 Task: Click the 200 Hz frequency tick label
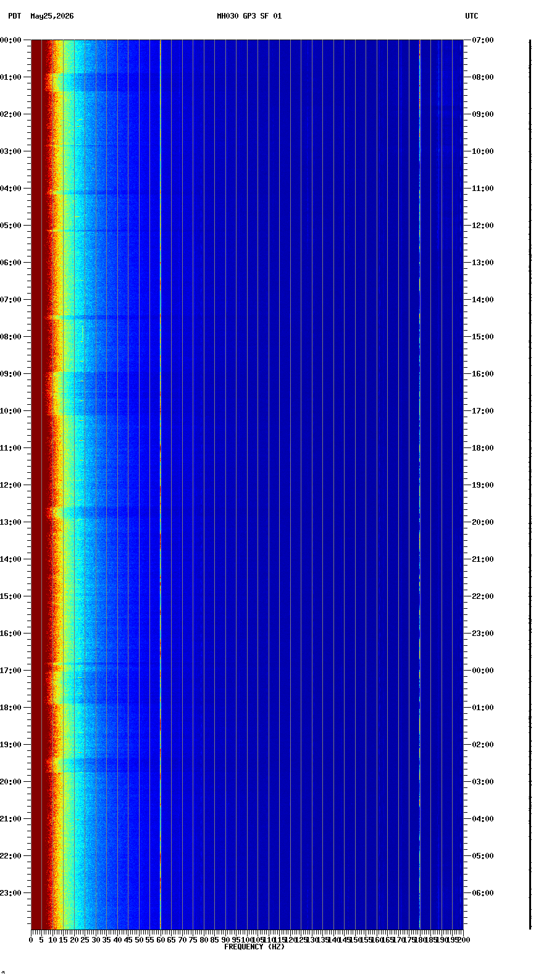[464, 940]
